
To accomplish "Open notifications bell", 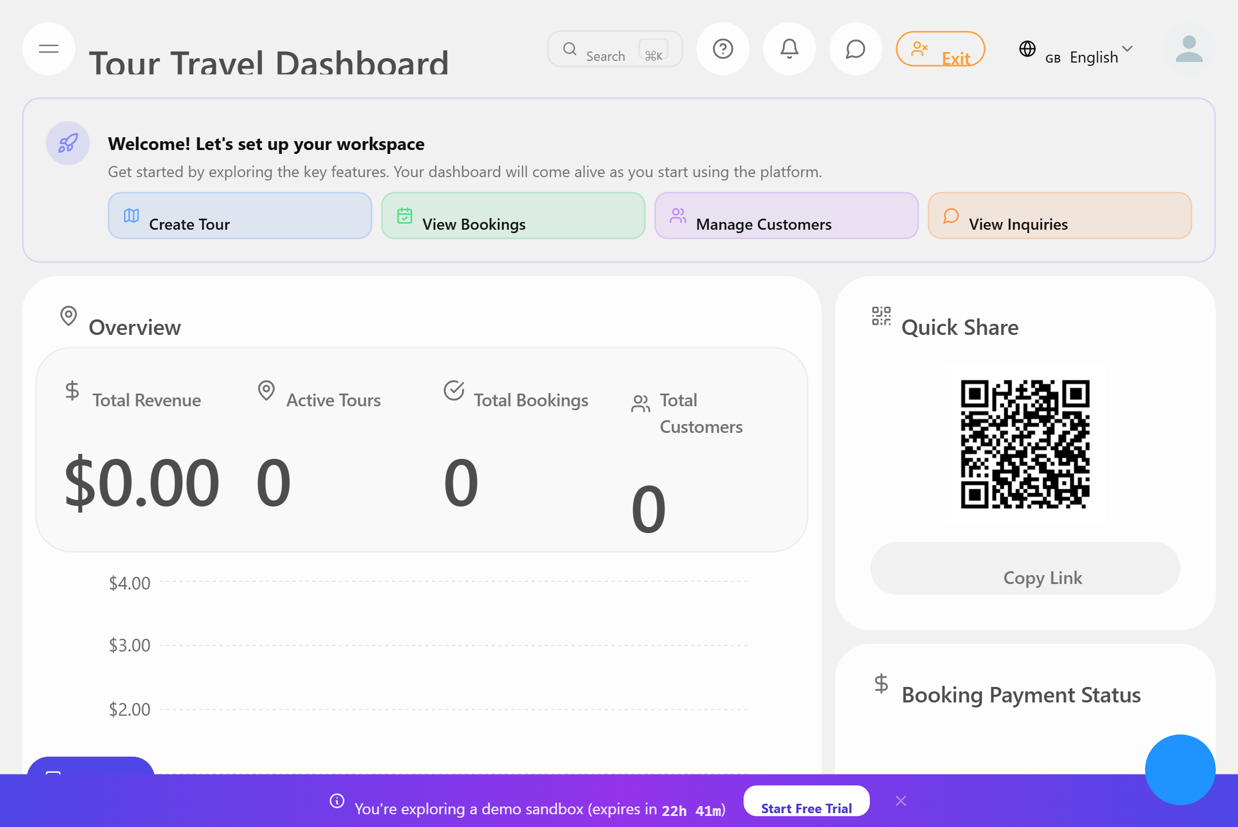I will [789, 49].
